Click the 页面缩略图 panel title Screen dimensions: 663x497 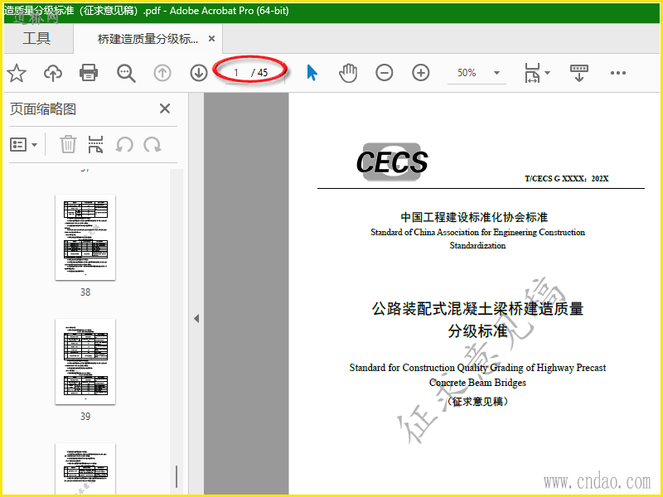coord(43,109)
